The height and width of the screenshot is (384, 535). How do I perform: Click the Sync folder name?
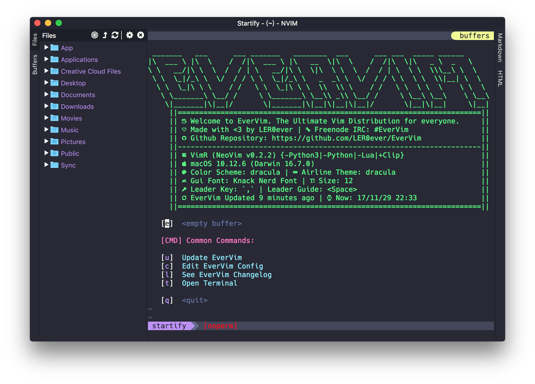(x=68, y=165)
